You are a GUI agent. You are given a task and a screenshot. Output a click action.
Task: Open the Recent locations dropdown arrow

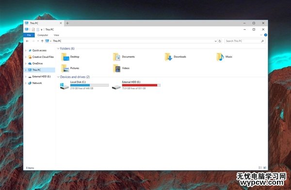point(38,41)
